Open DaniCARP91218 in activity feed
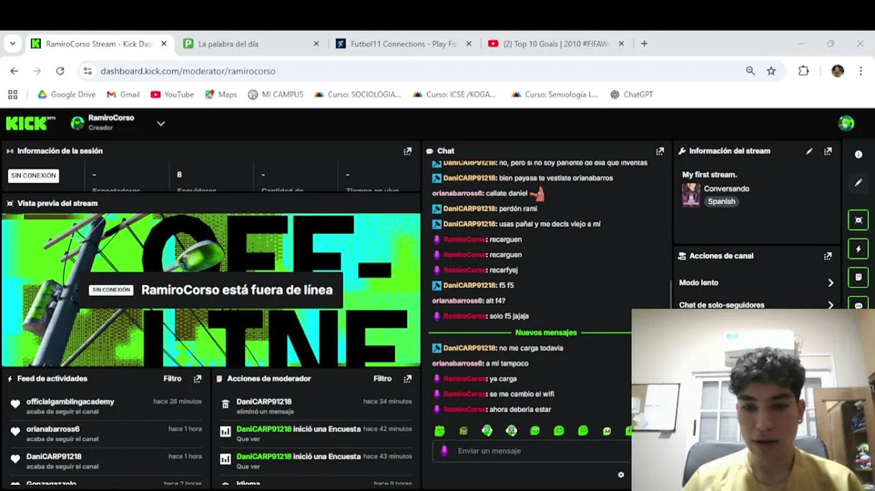875x491 pixels. [54, 457]
